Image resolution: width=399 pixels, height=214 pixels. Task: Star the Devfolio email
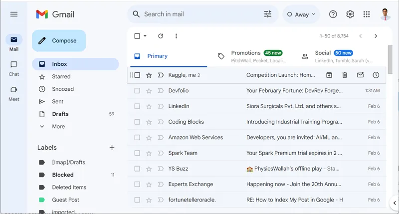tap(149, 91)
